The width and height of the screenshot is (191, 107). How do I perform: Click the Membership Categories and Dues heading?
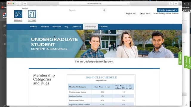pos(44,79)
